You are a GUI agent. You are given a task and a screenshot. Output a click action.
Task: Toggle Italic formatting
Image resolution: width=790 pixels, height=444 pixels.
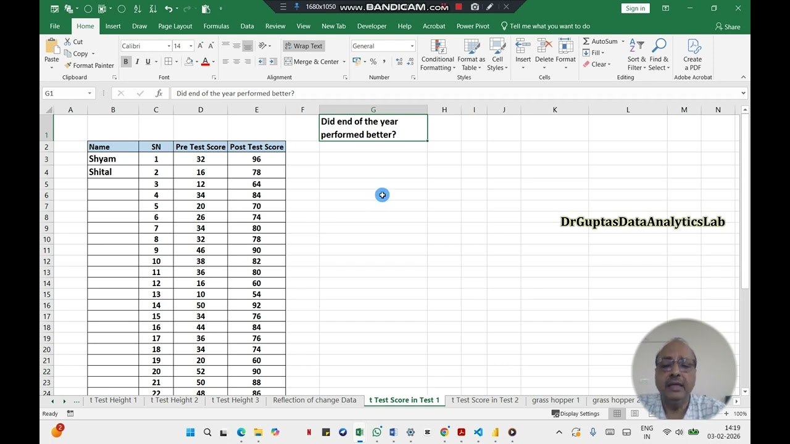pos(136,62)
